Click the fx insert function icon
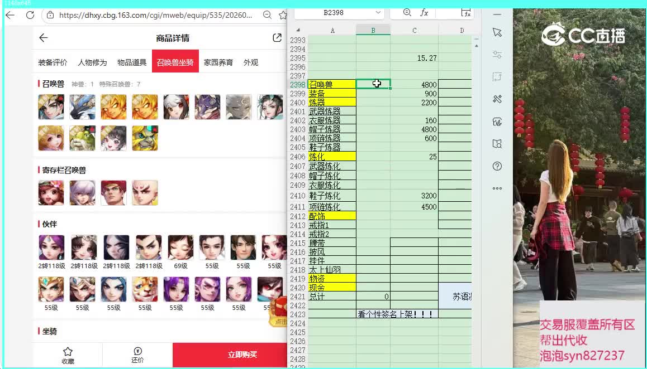 coord(424,12)
